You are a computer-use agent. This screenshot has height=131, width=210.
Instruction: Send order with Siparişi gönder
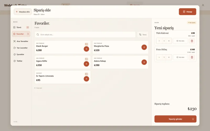click(x=175, y=119)
